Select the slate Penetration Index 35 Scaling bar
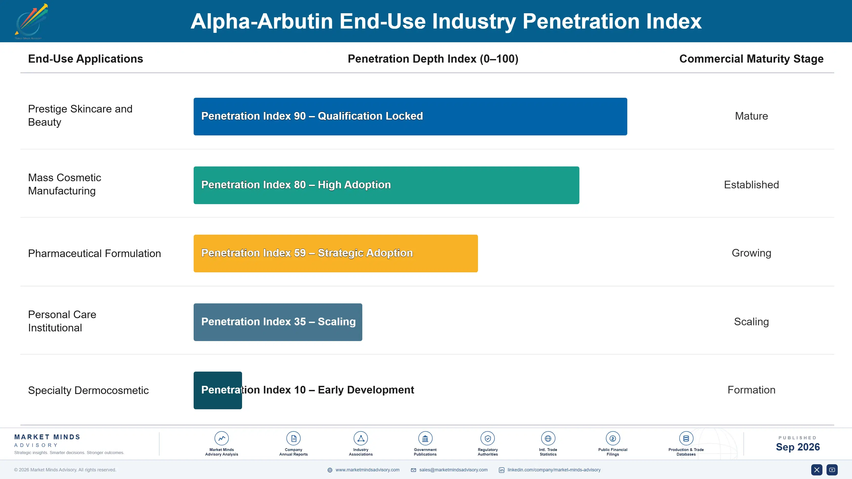This screenshot has height=479, width=852. point(278,322)
